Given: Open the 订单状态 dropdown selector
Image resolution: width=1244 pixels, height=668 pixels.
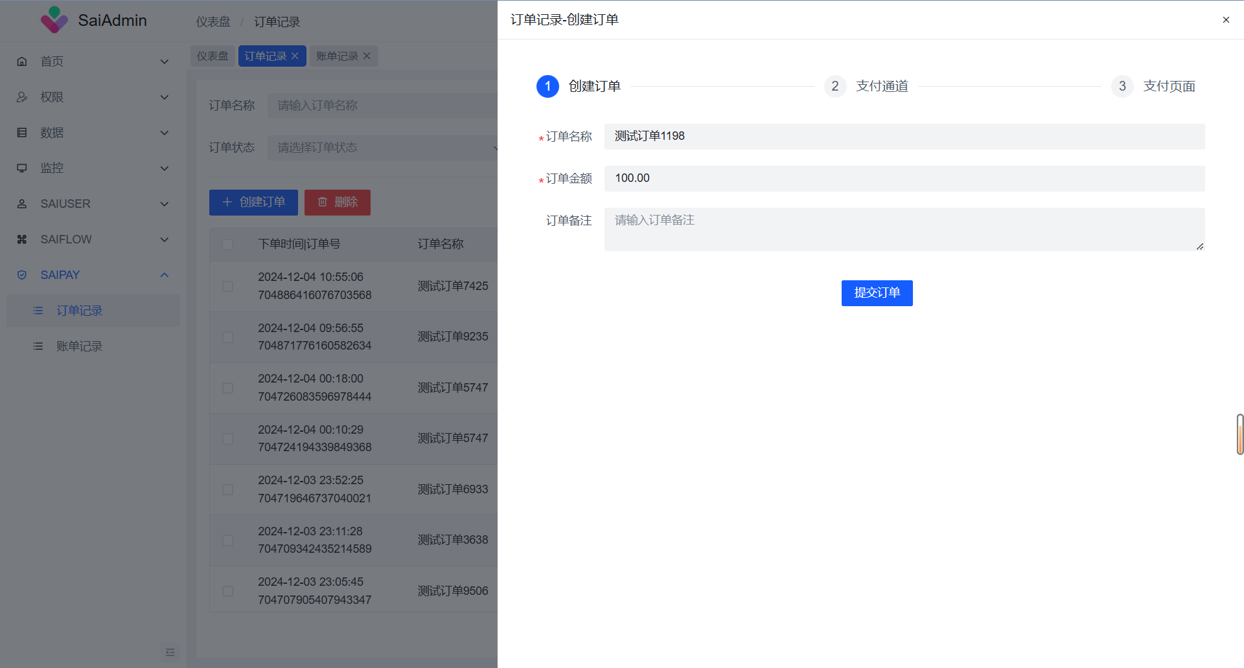Looking at the screenshot, I should [382, 148].
